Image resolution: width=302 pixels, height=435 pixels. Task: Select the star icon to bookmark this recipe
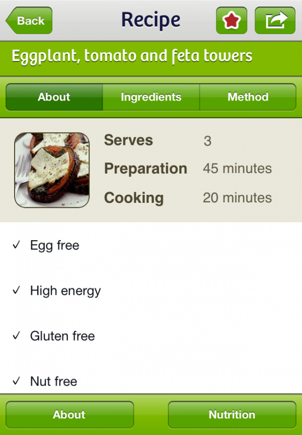(x=231, y=20)
